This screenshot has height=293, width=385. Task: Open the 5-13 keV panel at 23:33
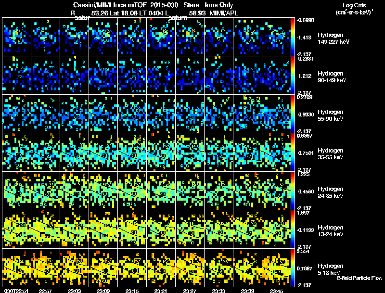click(x=219, y=268)
